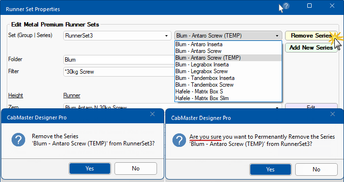Collapse the Blum - Antaro Screw (TEMP) series dropdown
The height and width of the screenshot is (182, 344).
277,36
